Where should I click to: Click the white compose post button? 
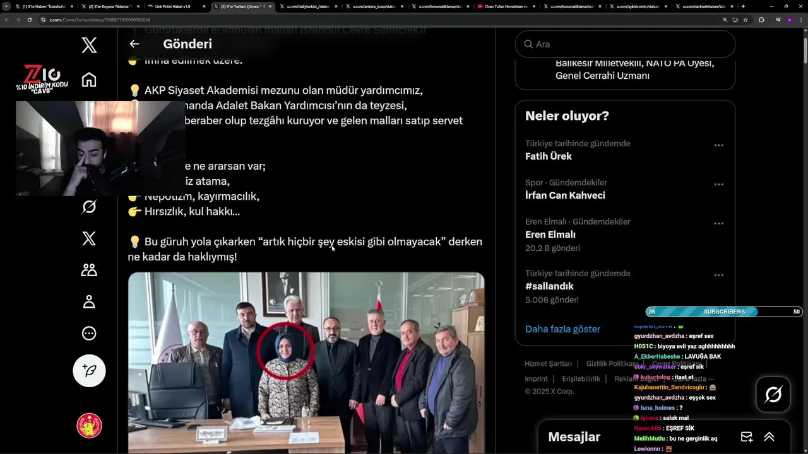pos(89,370)
